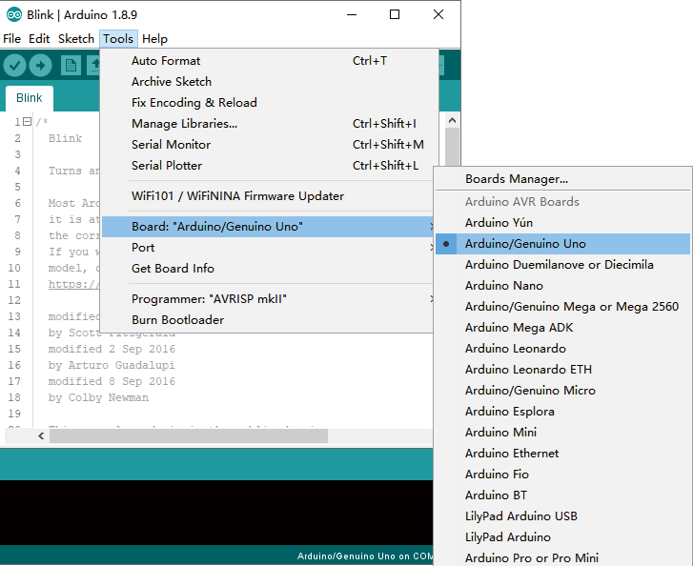693x566 pixels.
Task: Pick LilyPad Arduino USB board
Action: [x=562, y=516]
